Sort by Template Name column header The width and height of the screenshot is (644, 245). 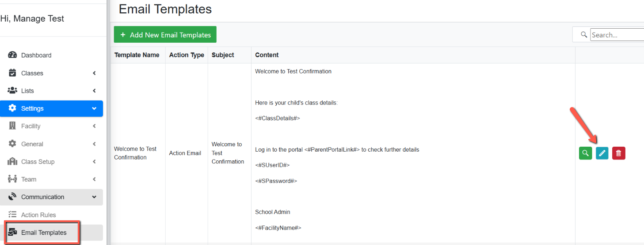tap(137, 55)
